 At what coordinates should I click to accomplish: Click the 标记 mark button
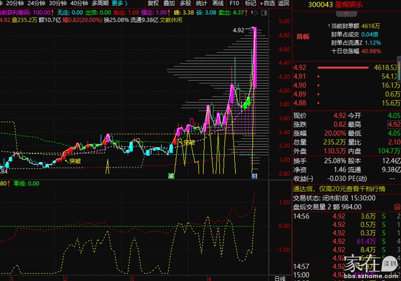click(x=250, y=3)
